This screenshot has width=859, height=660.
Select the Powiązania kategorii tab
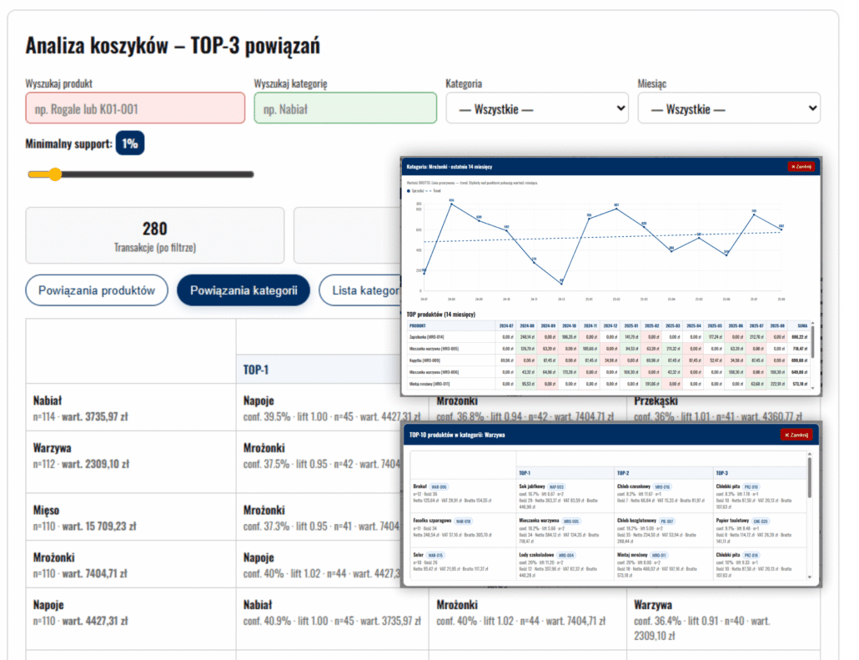pos(244,290)
